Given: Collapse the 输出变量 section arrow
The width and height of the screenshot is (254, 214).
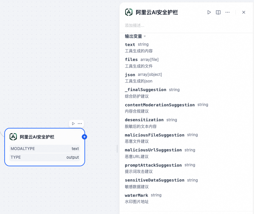Looking at the screenshot, I should point(145,36).
